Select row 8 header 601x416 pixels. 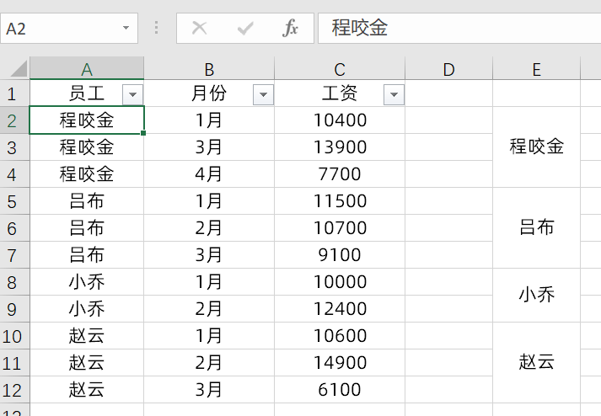pos(14,282)
